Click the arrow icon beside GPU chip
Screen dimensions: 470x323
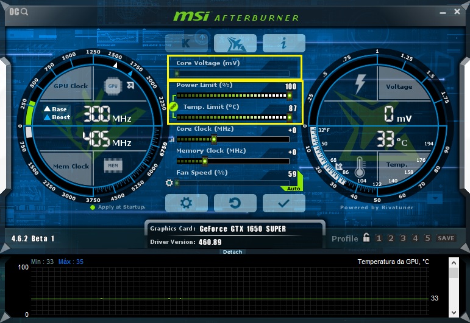click(x=130, y=86)
